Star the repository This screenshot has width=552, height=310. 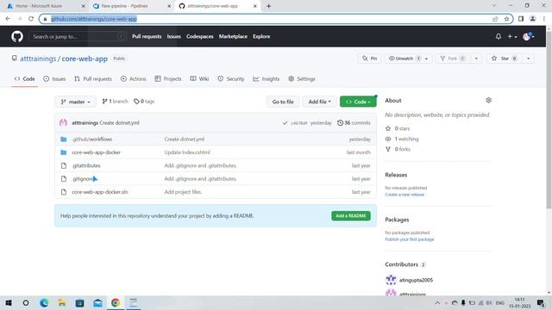click(x=504, y=59)
